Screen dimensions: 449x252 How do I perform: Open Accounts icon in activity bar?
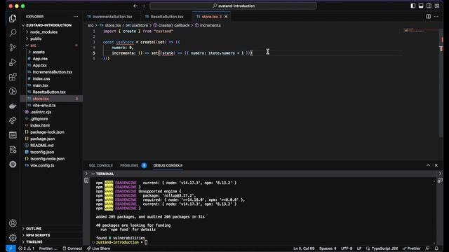[x=13, y=223]
